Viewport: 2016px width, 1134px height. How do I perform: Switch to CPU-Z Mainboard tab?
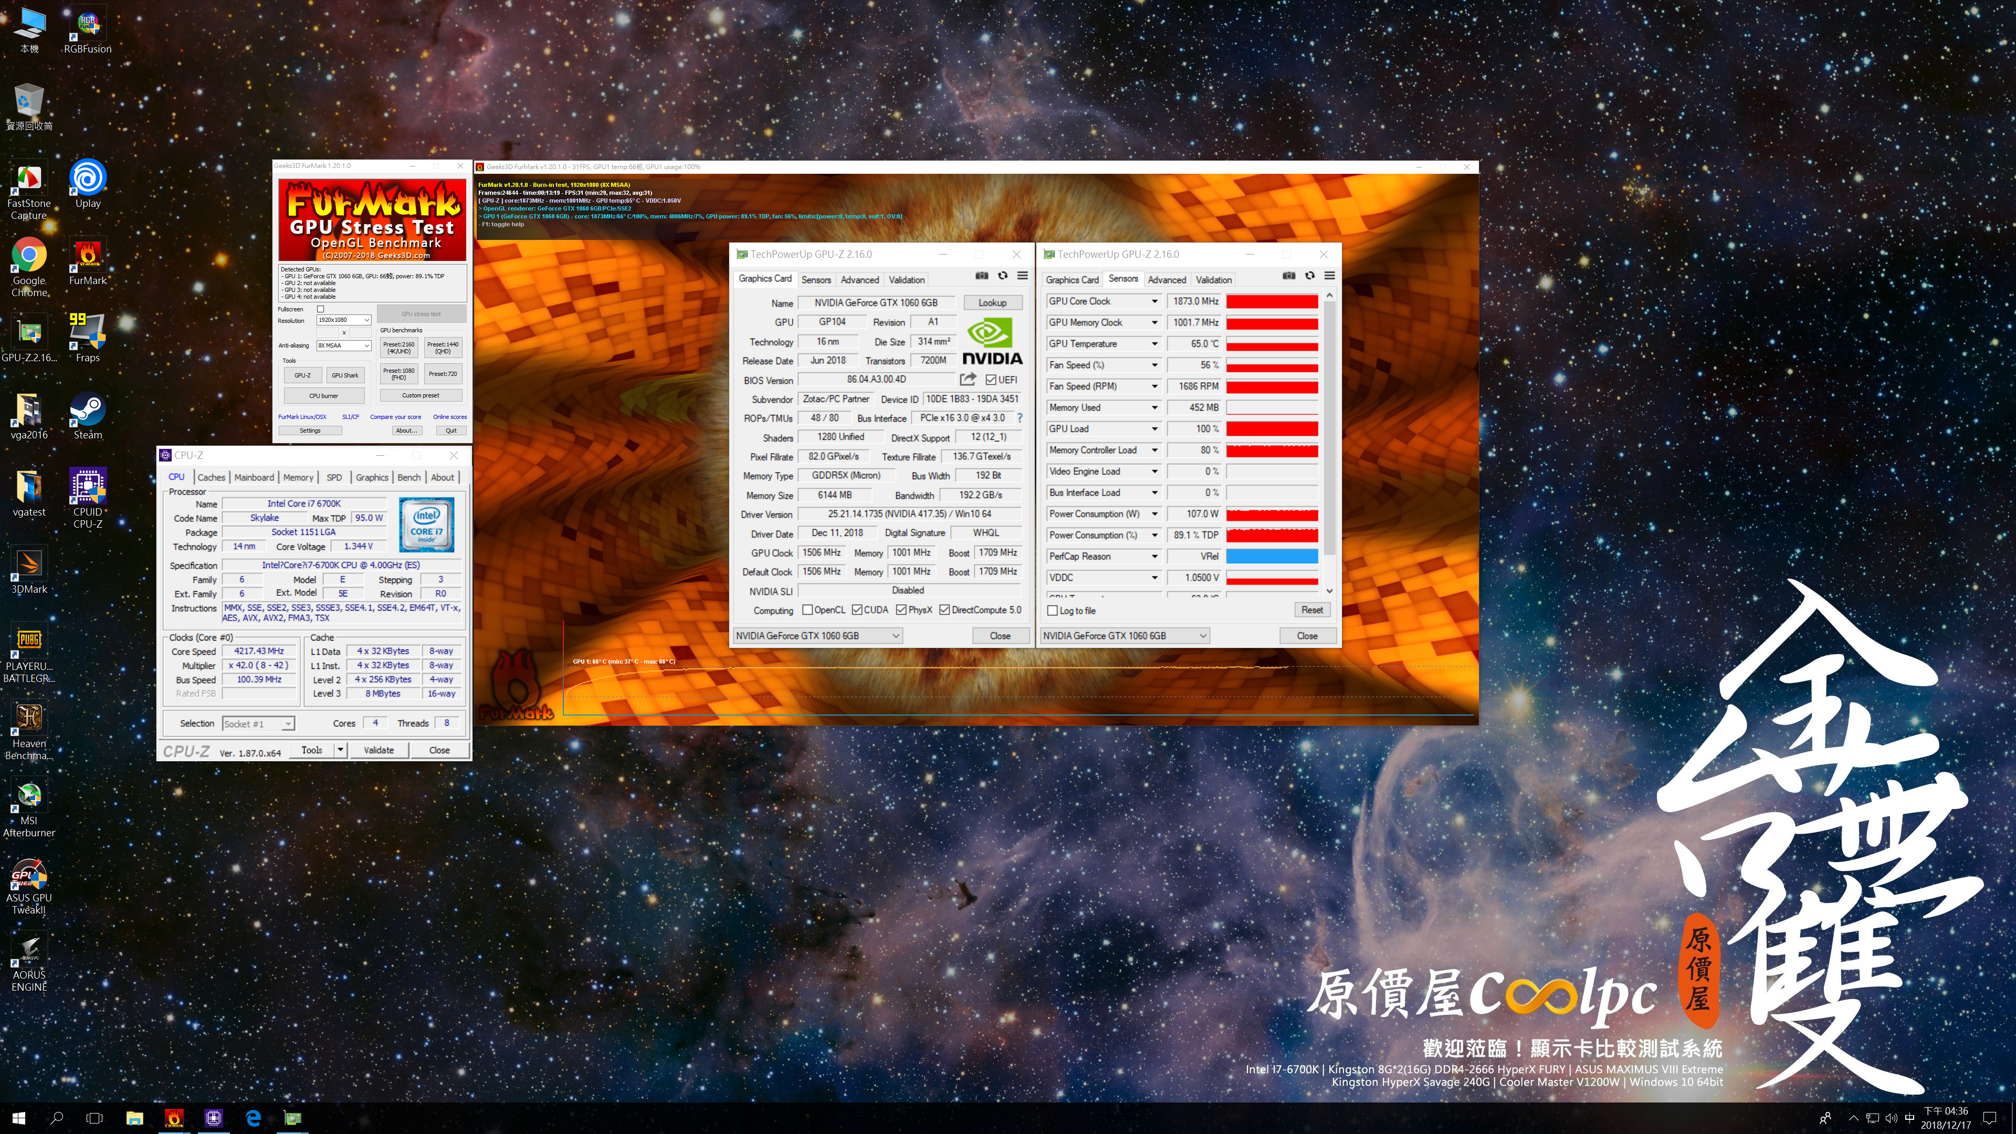click(254, 477)
